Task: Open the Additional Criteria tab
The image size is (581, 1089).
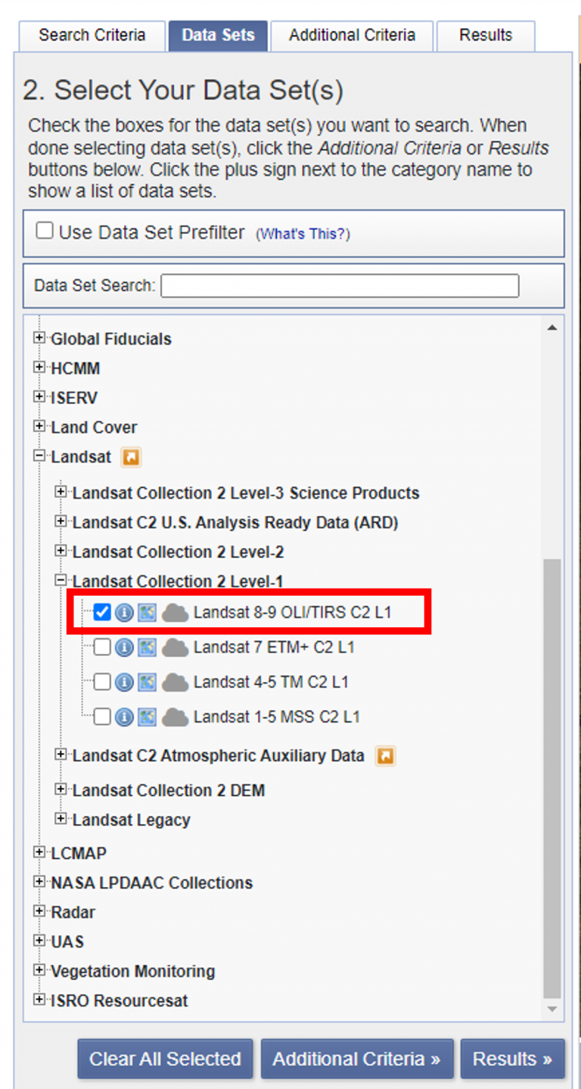Action: (352, 36)
